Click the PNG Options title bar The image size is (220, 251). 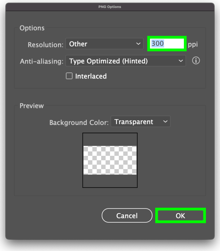[x=110, y=7]
